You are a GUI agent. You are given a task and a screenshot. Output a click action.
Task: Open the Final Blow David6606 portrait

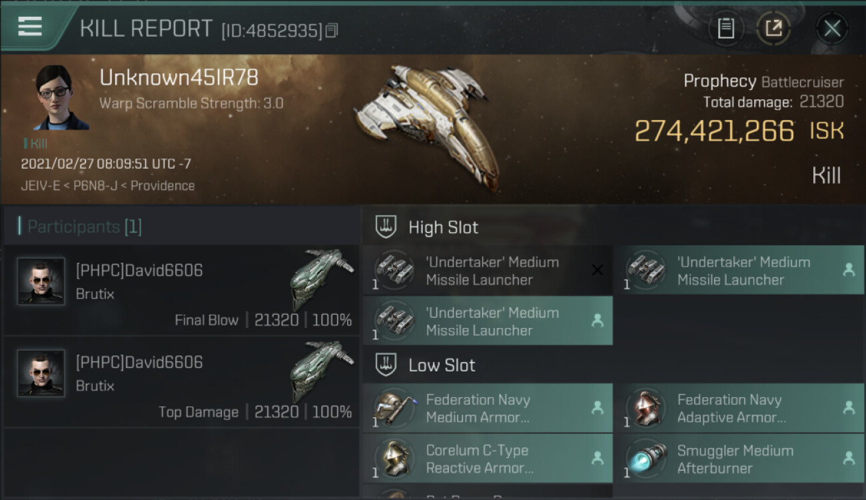pos(41,281)
